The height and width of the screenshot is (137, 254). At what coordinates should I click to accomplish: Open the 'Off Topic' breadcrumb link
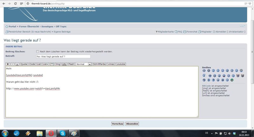point(61,26)
